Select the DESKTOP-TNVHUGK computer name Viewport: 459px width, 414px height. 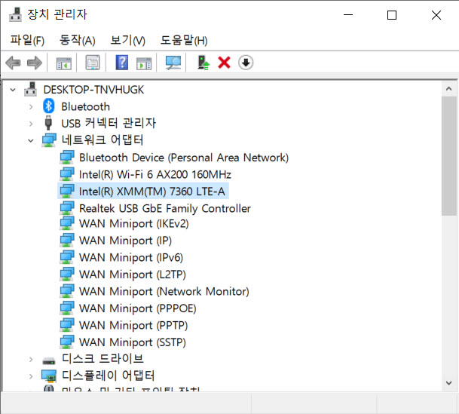[x=93, y=90]
